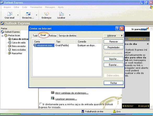153x116 pixels.
Task: Click the Erro warning icon in status bar
Action: [114, 111]
